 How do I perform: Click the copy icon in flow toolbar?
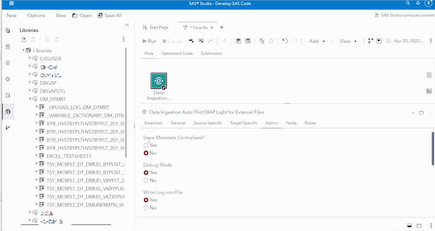(261, 41)
